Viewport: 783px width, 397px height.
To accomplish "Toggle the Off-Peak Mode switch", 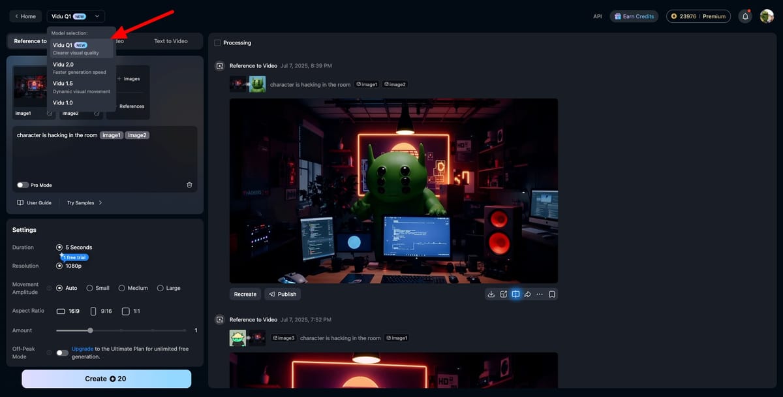I will 62,353.
